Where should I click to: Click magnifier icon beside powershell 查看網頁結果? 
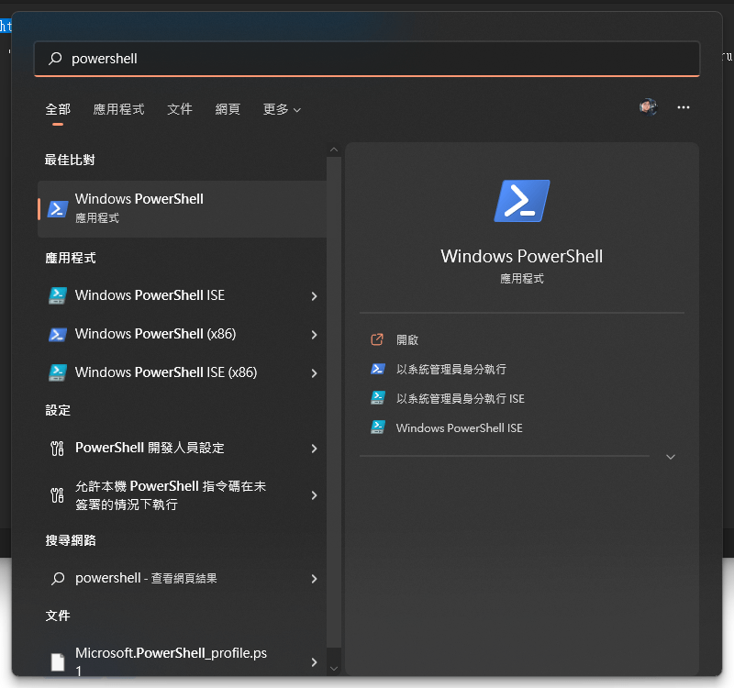coord(58,579)
